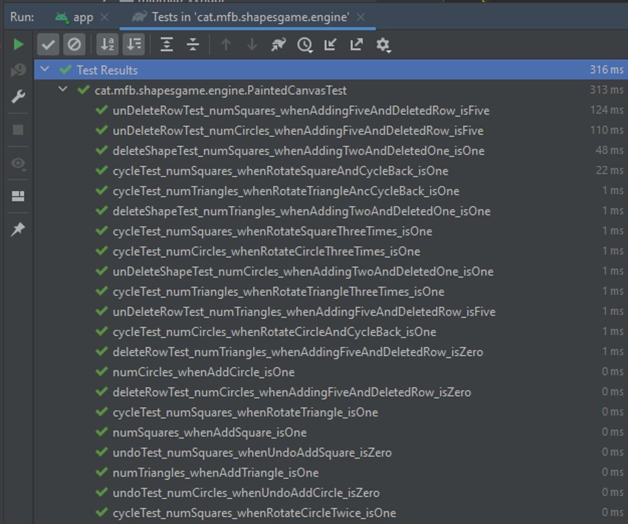Click the wrench icon in left sidebar
The width and height of the screenshot is (628, 524).
point(18,97)
